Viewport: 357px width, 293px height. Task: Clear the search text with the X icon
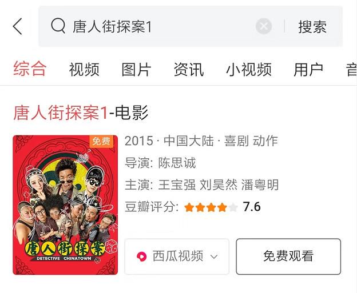tap(264, 26)
